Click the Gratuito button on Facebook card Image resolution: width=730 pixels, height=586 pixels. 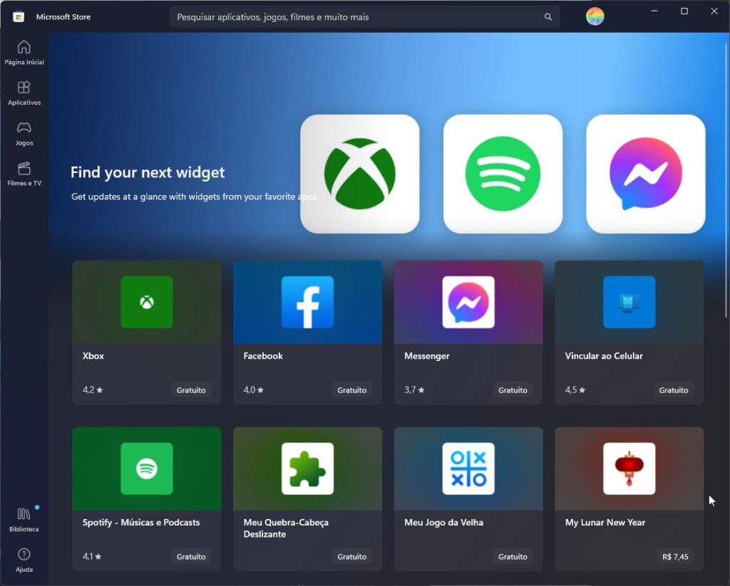(352, 389)
